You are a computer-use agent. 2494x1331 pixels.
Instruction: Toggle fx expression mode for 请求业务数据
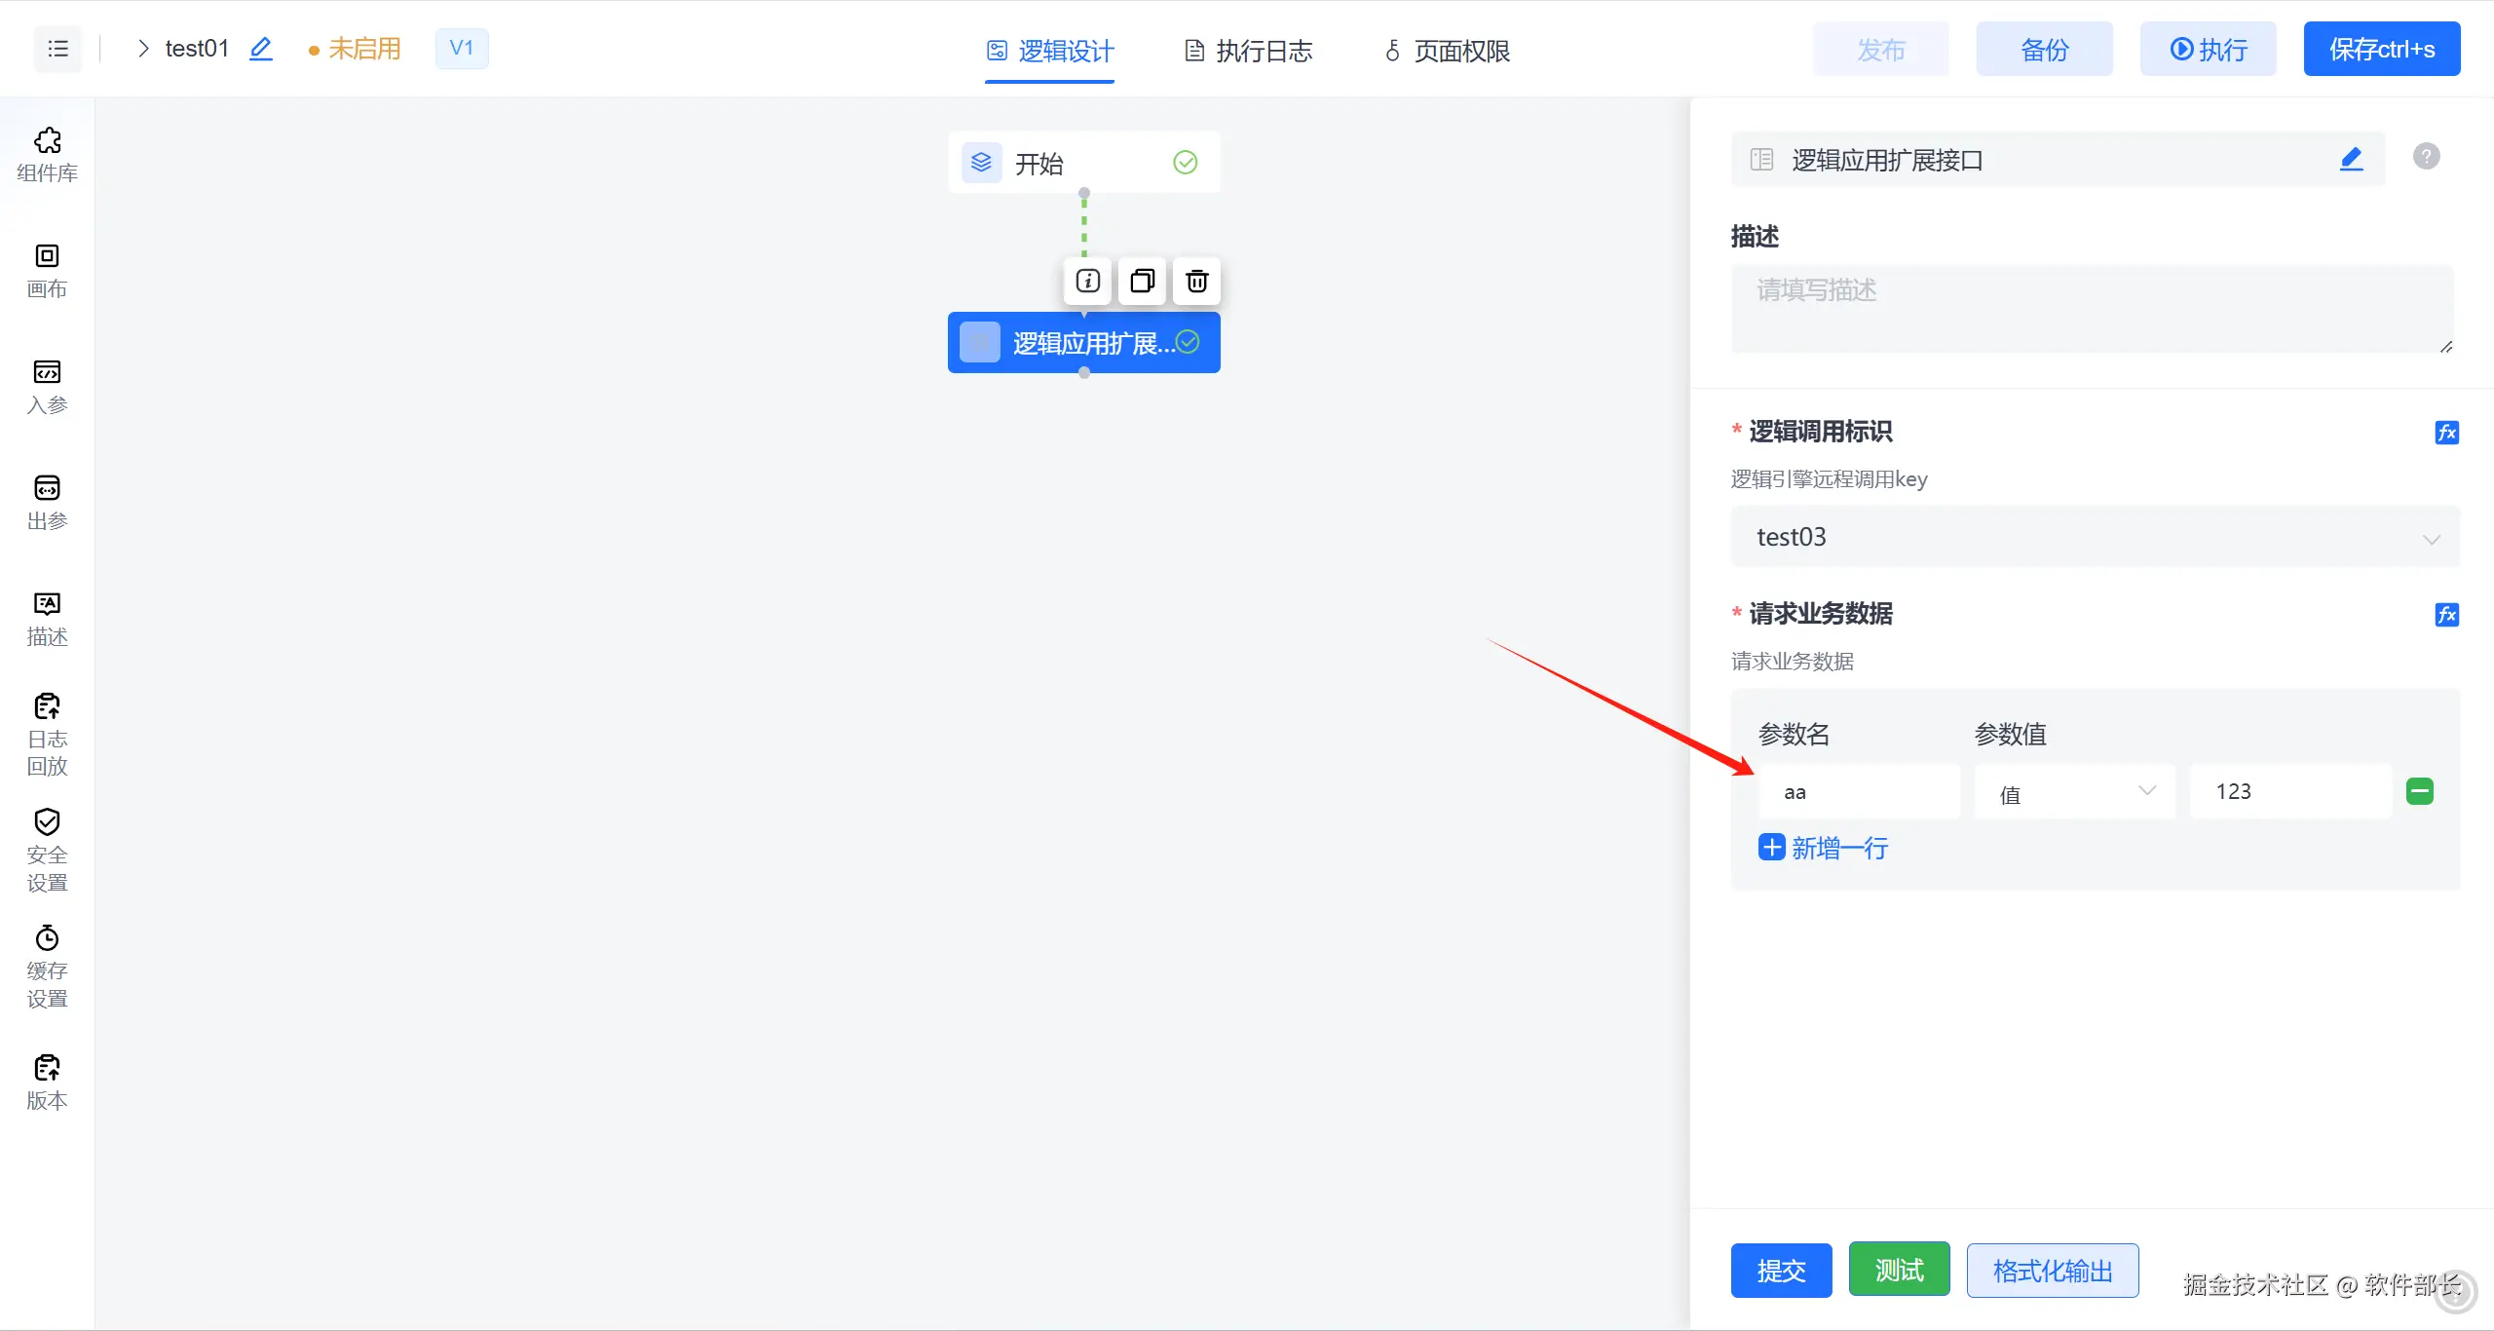pos(2446,615)
